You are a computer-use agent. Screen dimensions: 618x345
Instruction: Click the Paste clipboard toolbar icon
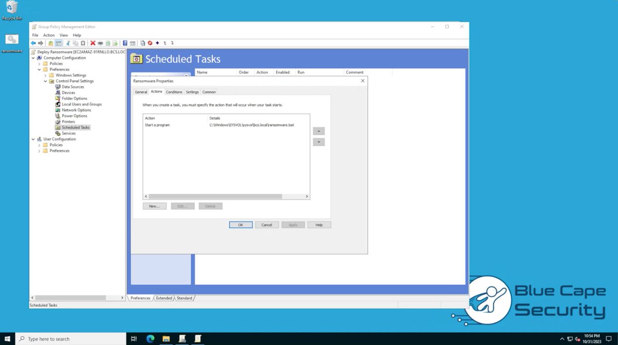(x=83, y=43)
